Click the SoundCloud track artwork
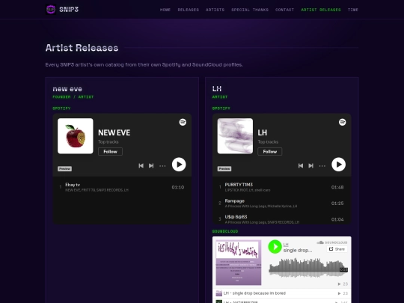Image resolution: width=404 pixels, height=303 pixels. pyautogui.click(x=239, y=263)
